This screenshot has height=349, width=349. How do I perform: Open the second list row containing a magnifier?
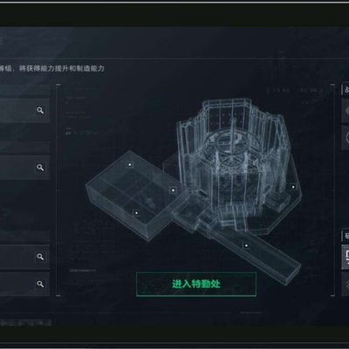pos(24,168)
